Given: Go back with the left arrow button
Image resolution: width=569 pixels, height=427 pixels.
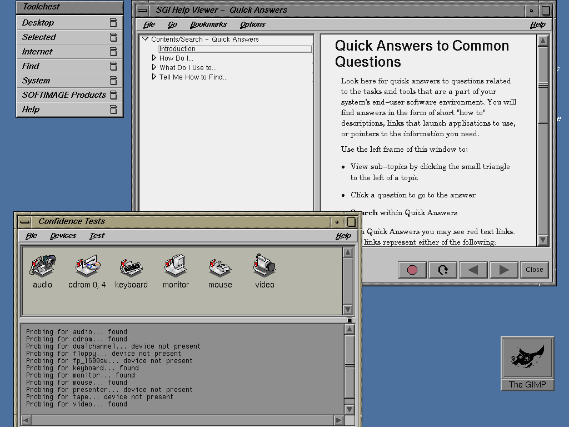Looking at the screenshot, I should [x=473, y=270].
